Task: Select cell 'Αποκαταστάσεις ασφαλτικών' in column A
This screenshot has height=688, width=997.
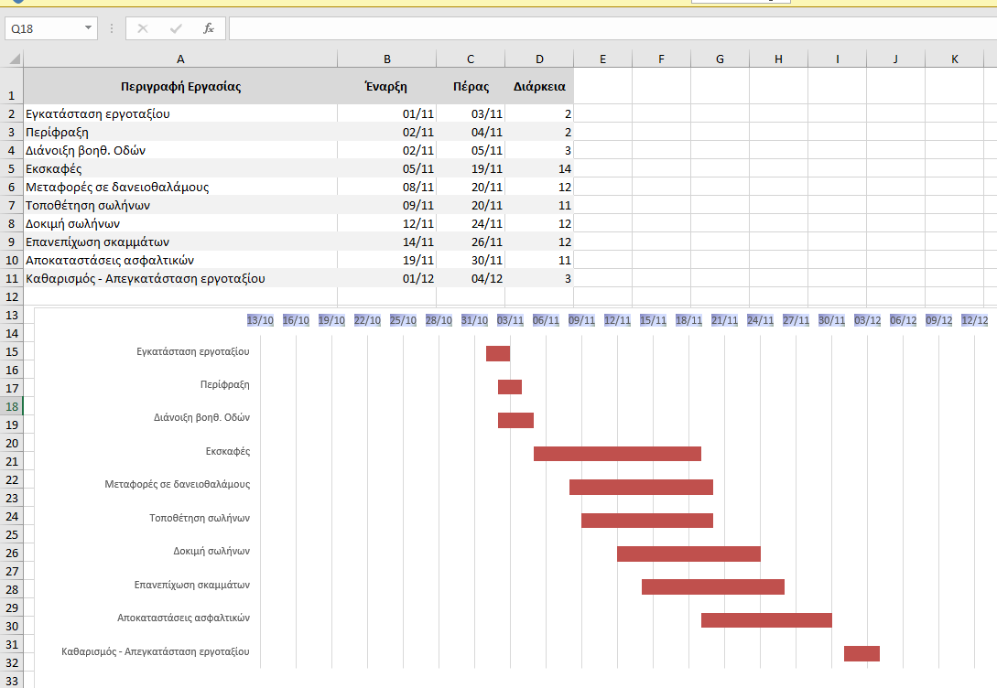Action: click(180, 261)
